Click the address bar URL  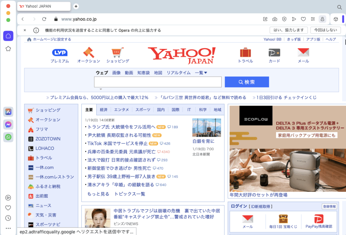[x=79, y=19]
